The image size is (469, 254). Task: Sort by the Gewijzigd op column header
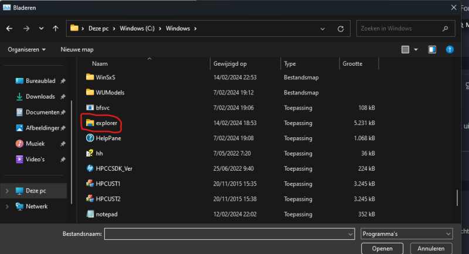pos(230,63)
